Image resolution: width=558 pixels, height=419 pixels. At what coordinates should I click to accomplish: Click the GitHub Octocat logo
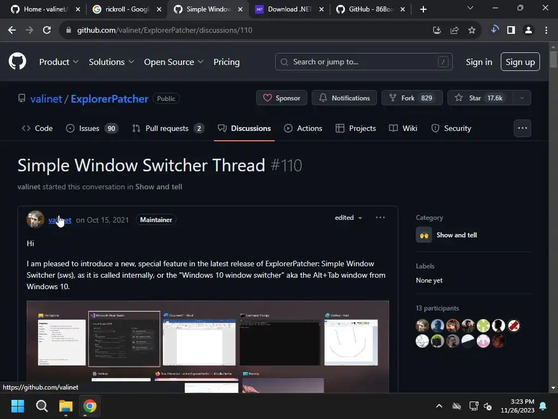point(17,61)
